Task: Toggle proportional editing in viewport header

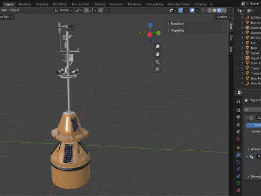Action: tap(101, 10)
